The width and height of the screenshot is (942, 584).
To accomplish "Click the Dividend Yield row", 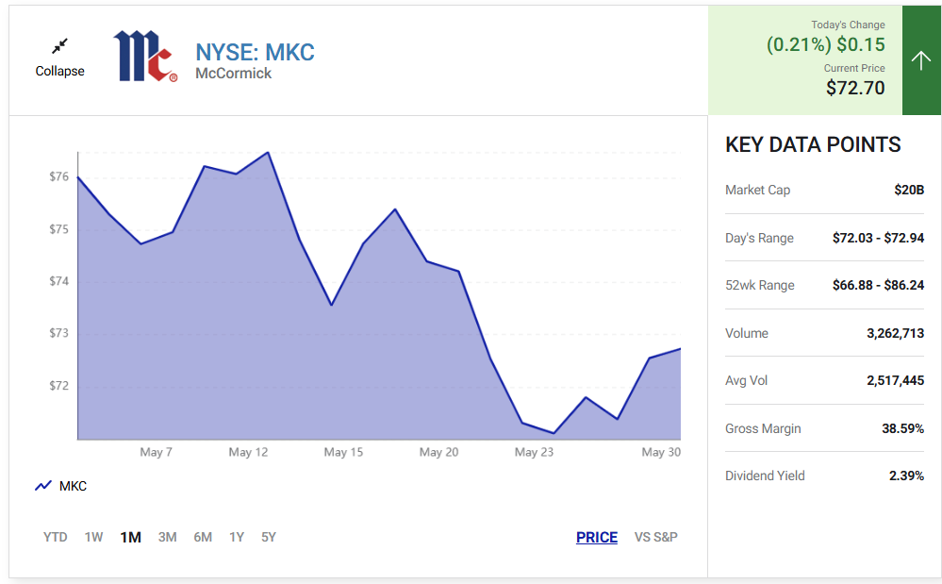I will click(823, 476).
